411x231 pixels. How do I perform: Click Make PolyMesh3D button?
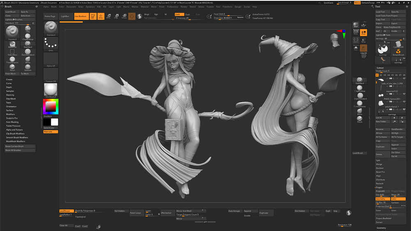click(x=394, y=27)
